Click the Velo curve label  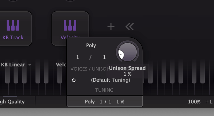[x=61, y=65]
